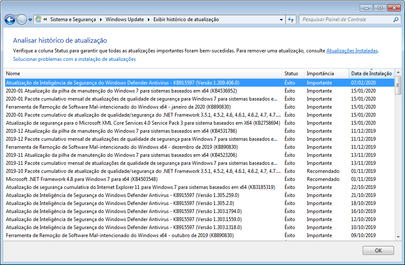Sort by the Status column header
The image size is (405, 265).
pos(293,74)
